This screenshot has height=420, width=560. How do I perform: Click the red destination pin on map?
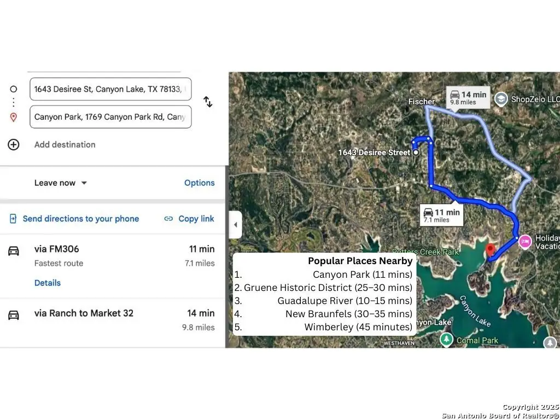pos(491,250)
